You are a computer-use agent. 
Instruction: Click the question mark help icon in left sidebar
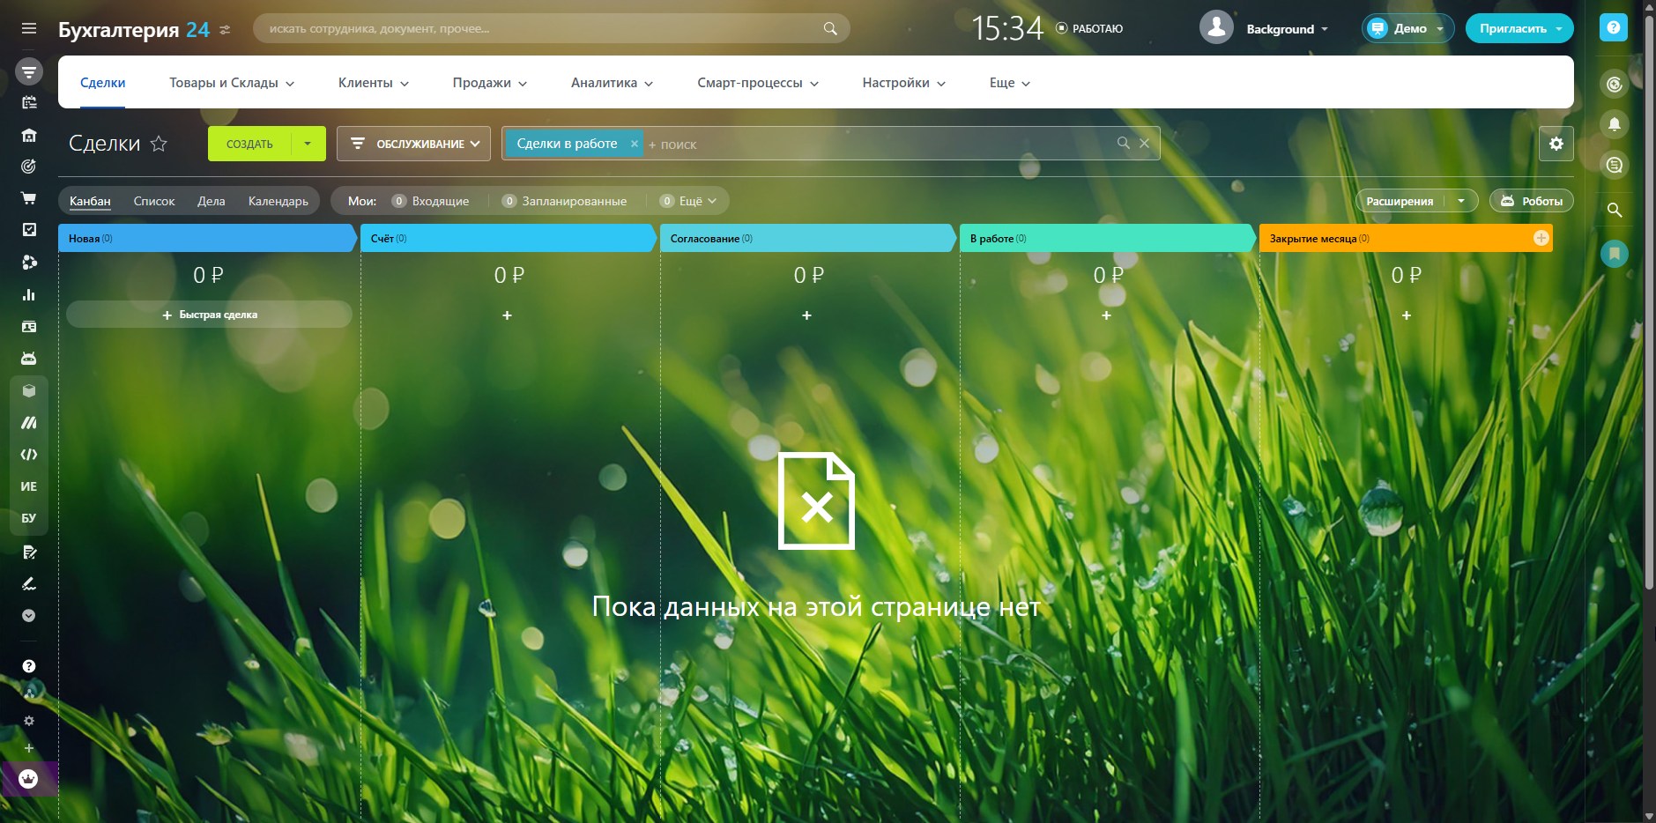click(x=29, y=666)
